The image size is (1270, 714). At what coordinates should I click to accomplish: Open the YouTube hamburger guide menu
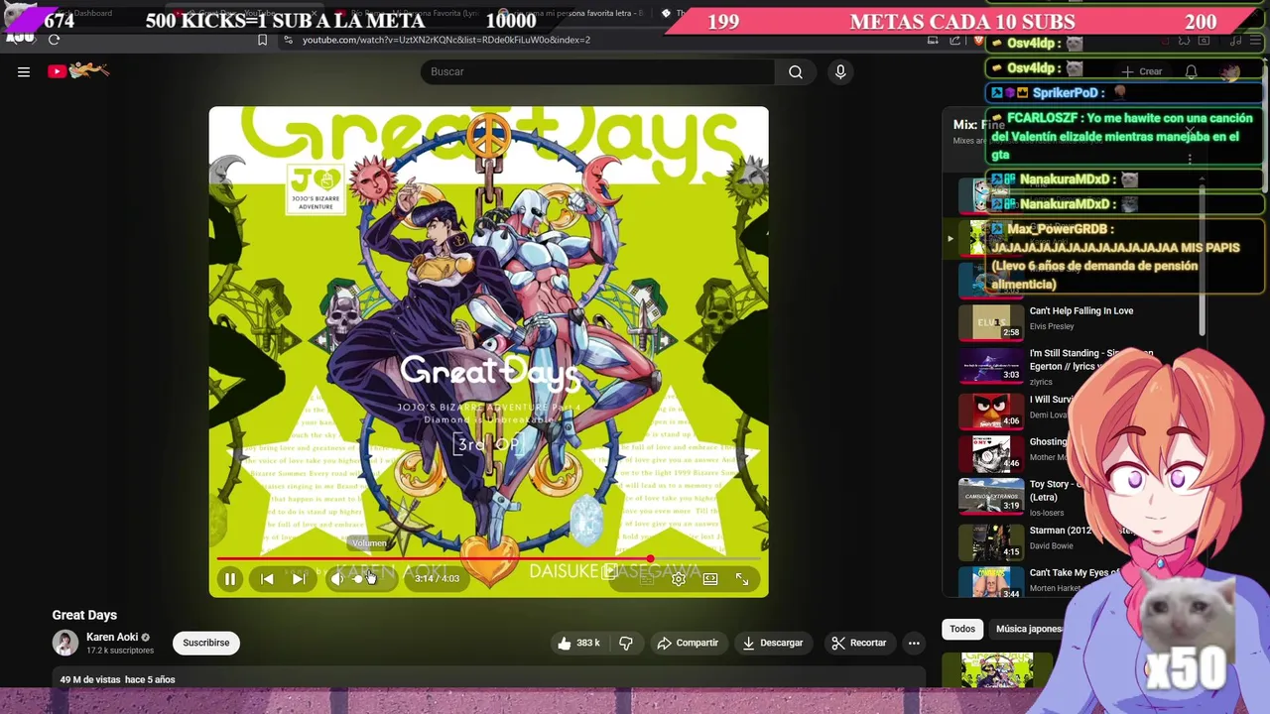coord(24,71)
